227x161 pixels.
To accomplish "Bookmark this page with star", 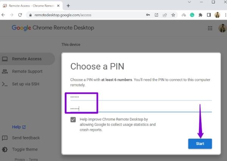I will (x=173, y=15).
